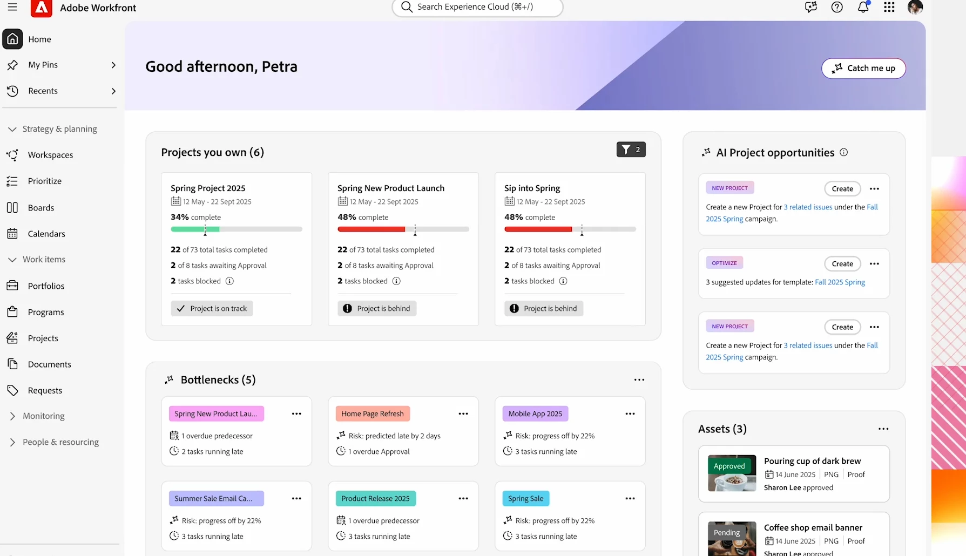Viewport: 966px width, 556px height.
Task: Click the Spring Project 2025 green progress bar
Action: pos(195,229)
